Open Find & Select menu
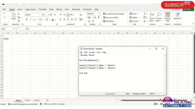195x109 pixels. 158,17
